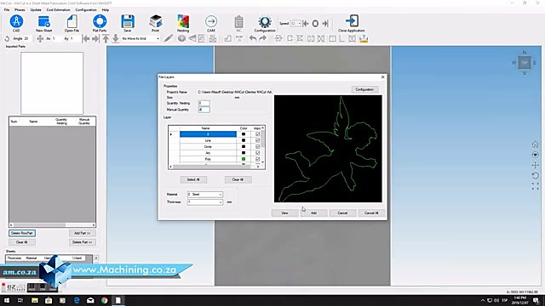The image size is (545, 306).
Task: Click Cancel All in File Layers
Action: tap(371, 212)
